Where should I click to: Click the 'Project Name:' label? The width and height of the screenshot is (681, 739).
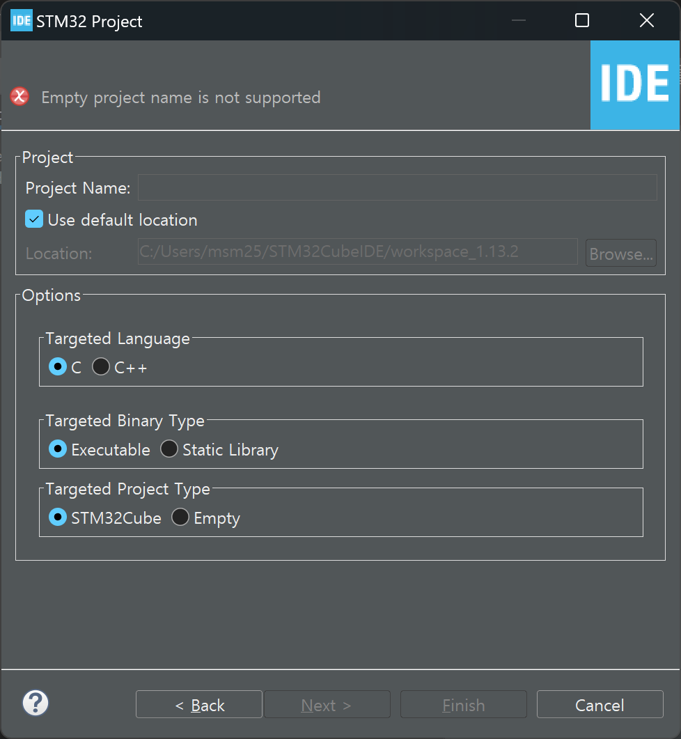tap(78, 188)
